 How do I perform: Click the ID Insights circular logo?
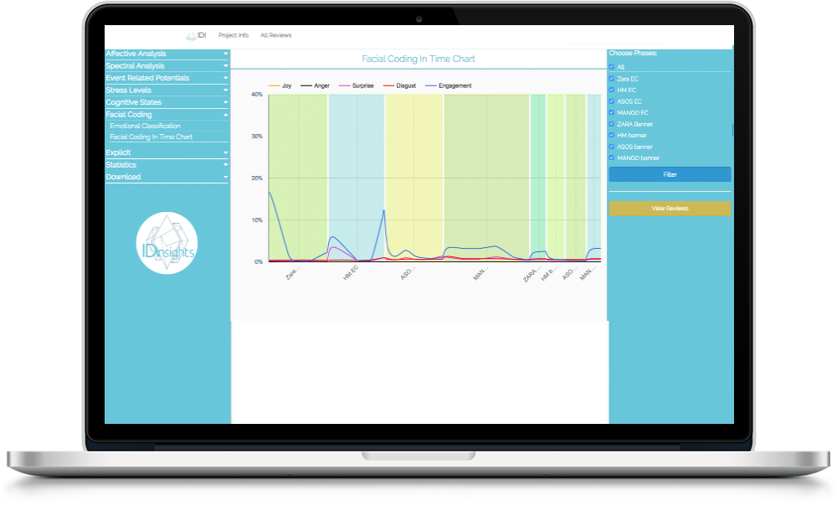(x=167, y=243)
